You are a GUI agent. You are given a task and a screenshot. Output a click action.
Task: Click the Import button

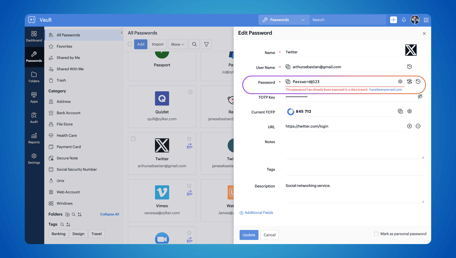point(158,44)
